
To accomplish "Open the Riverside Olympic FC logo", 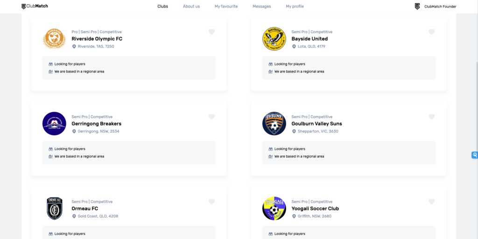I will click(54, 39).
